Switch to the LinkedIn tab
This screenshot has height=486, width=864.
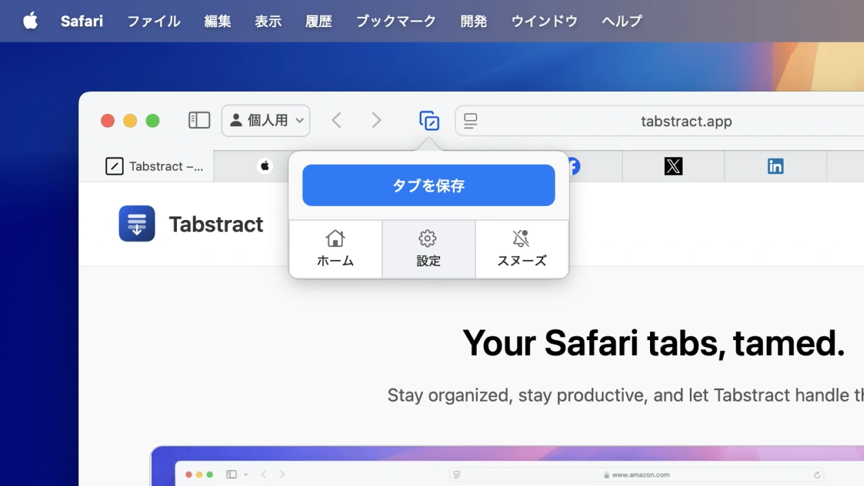pyautogui.click(x=775, y=166)
